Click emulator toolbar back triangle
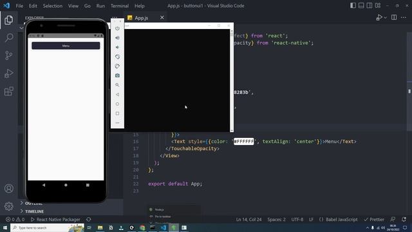The height and width of the screenshot is (232, 412). click(117, 95)
